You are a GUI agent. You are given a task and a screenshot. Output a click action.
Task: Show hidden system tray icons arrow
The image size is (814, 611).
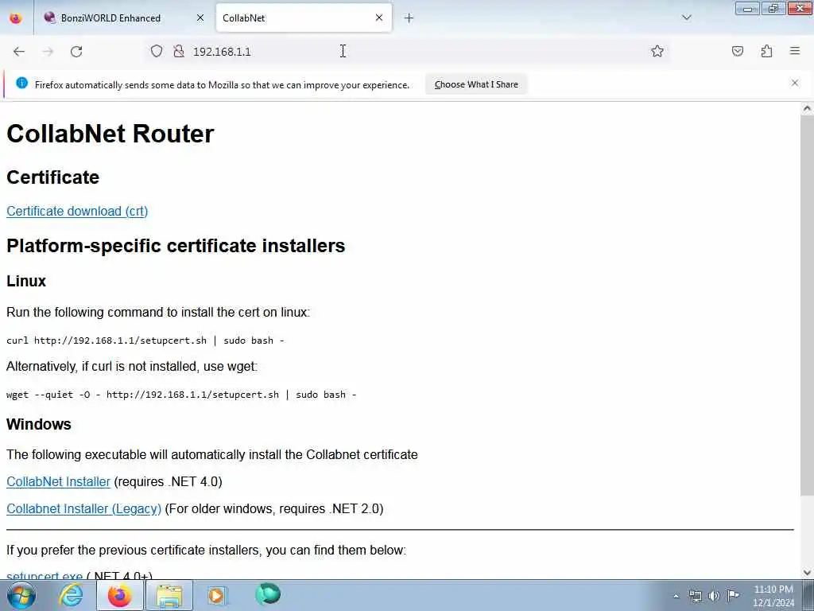[676, 596]
